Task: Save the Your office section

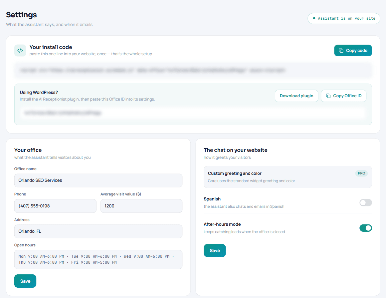Action: click(x=25, y=281)
